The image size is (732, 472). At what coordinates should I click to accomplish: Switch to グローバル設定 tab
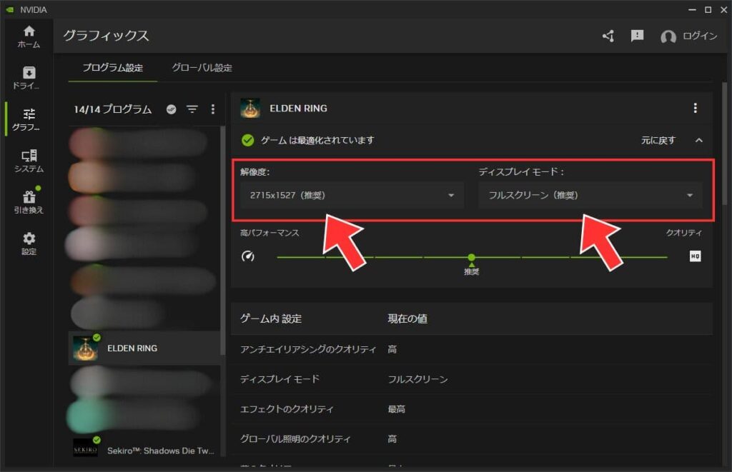tap(202, 68)
